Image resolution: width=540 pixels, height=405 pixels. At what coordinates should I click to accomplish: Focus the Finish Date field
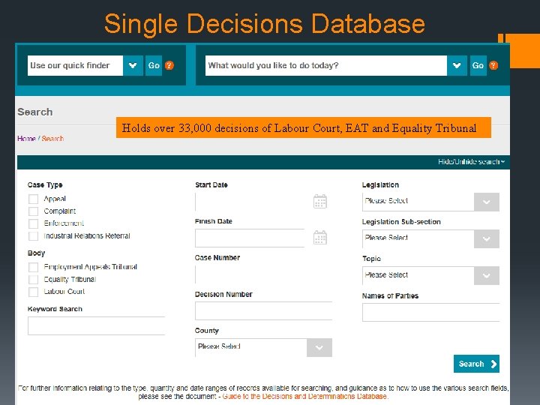pyautogui.click(x=250, y=238)
